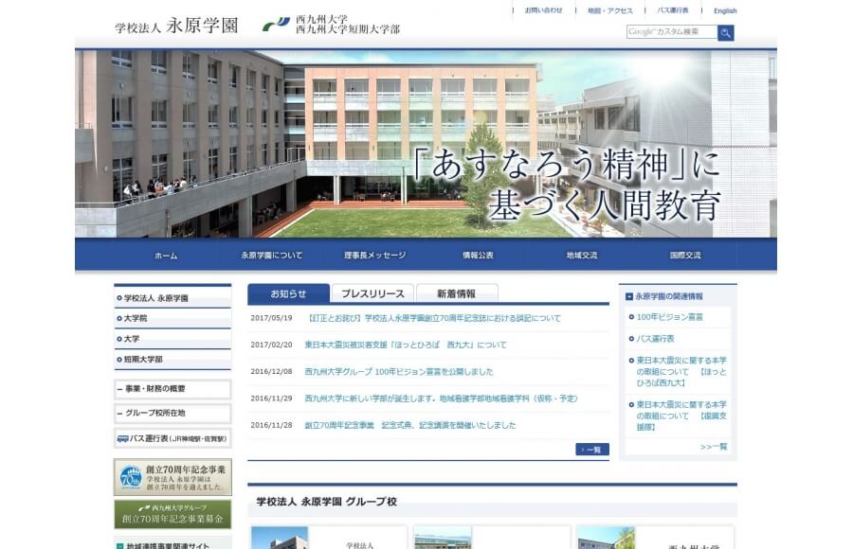The image size is (853, 549).
Task: Open the 西九州大学 logo link
Action: pos(331,25)
